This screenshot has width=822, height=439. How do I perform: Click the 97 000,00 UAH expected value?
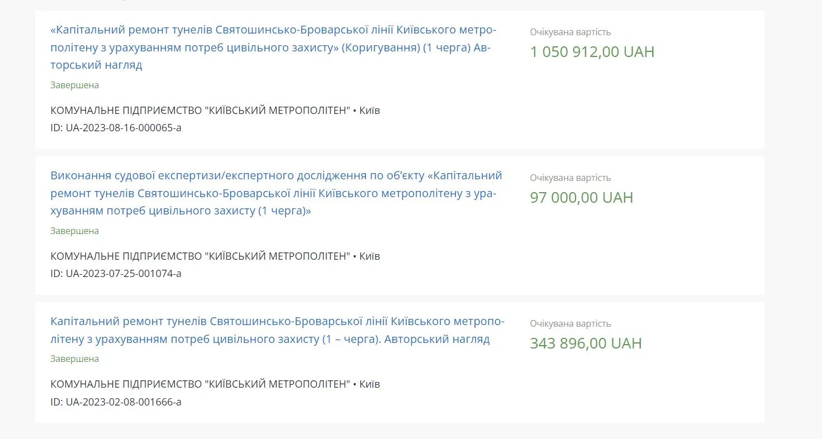pyautogui.click(x=581, y=198)
